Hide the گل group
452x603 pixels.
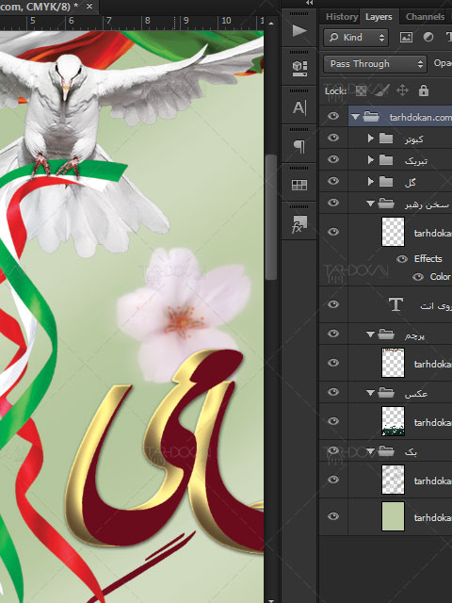333,181
